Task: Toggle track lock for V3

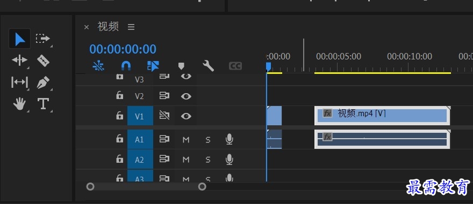Action: coord(120,77)
